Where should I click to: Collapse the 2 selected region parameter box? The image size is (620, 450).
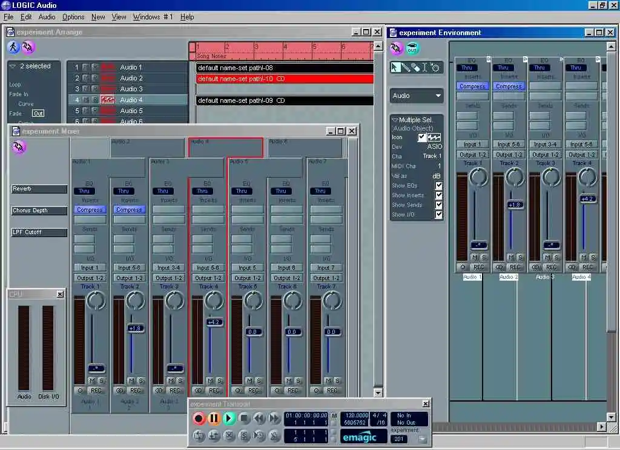click(x=13, y=67)
